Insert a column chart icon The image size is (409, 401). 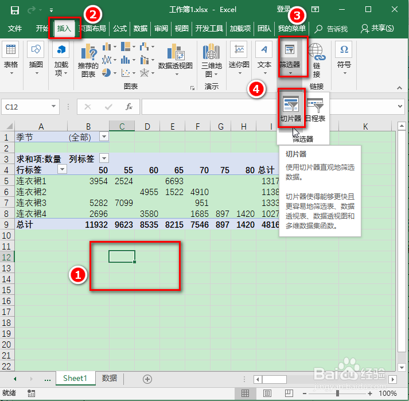pyautogui.click(x=107, y=47)
